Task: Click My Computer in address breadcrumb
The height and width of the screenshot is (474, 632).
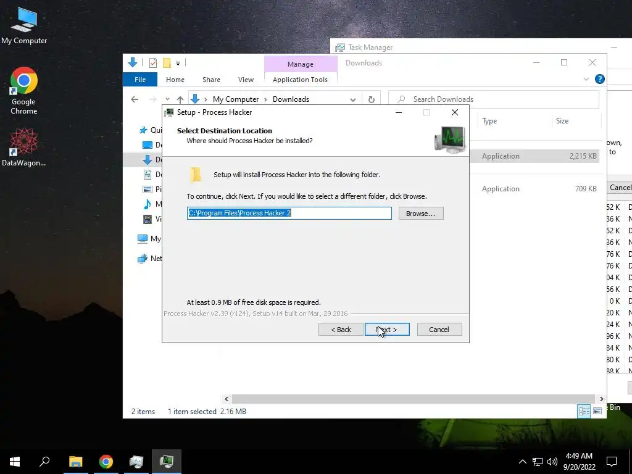Action: tap(236, 99)
